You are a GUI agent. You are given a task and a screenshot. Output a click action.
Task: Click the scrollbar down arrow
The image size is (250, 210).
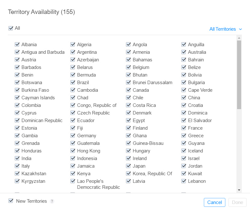click(x=239, y=190)
